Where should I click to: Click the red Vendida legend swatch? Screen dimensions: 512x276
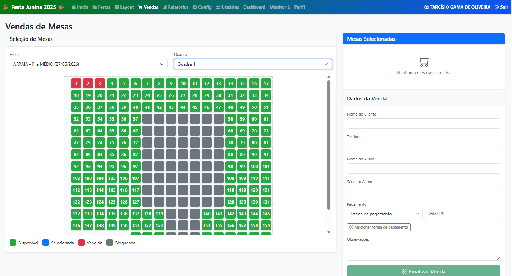click(82, 243)
